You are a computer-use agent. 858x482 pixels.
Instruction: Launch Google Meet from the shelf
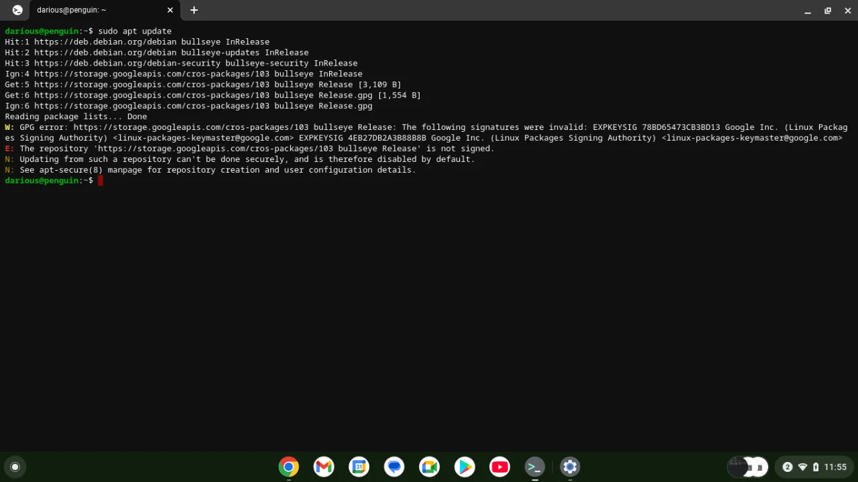[430, 467]
